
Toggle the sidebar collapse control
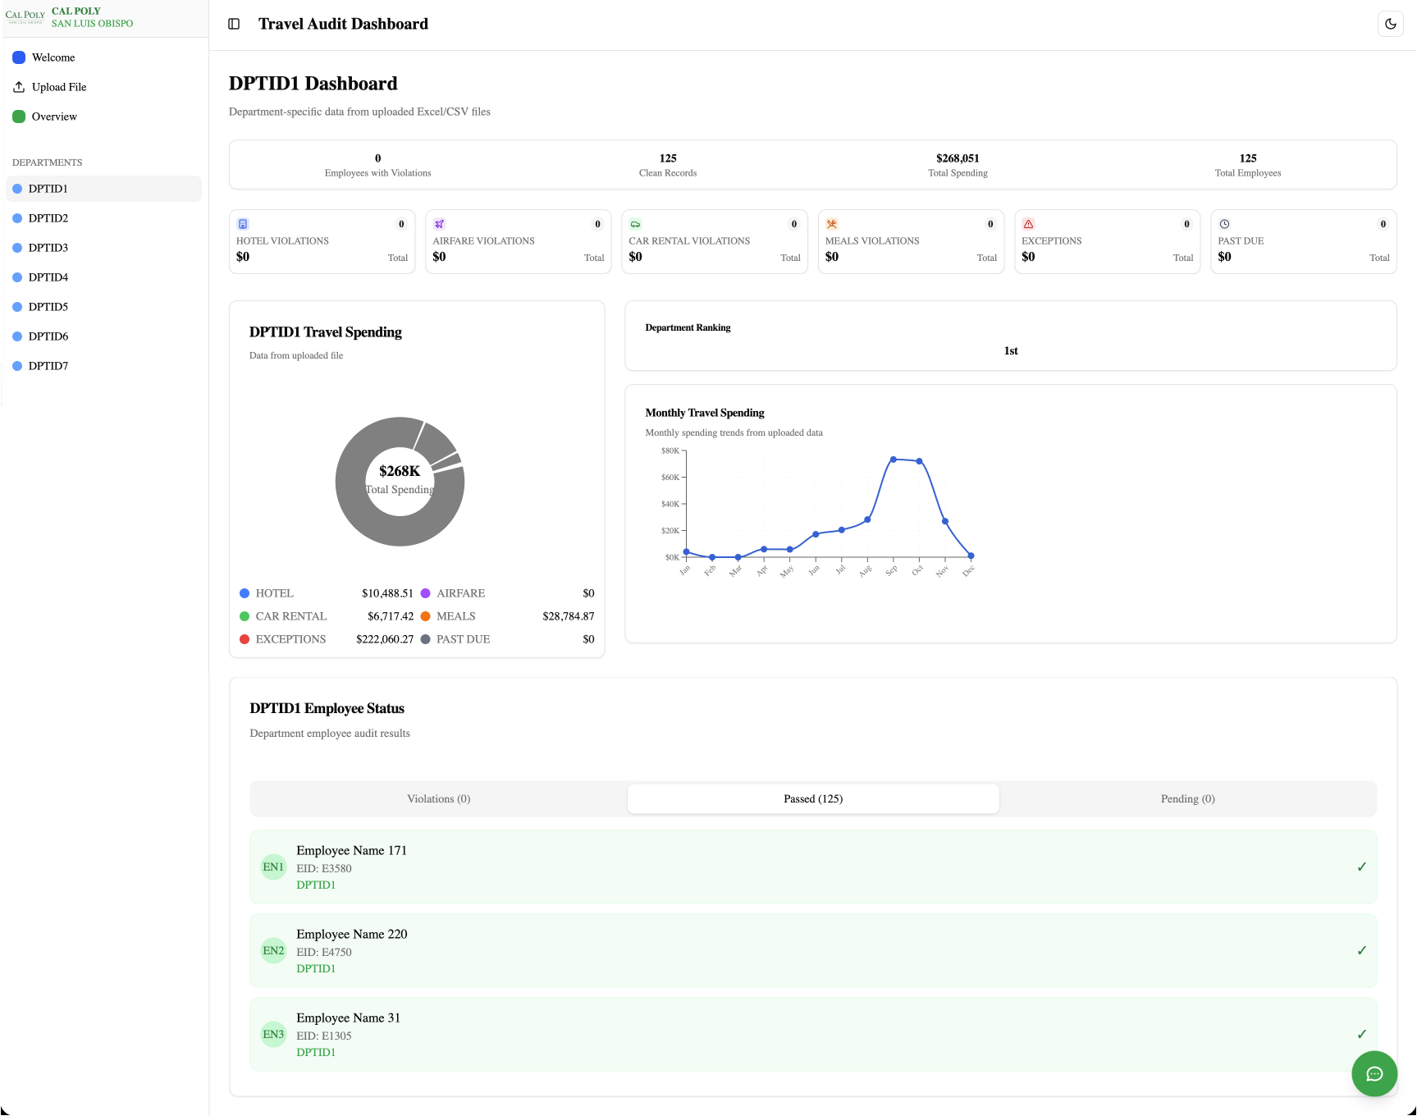pyautogui.click(x=235, y=24)
